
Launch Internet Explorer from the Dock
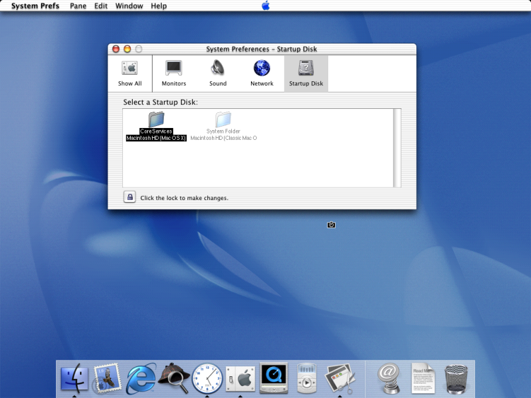(x=141, y=378)
